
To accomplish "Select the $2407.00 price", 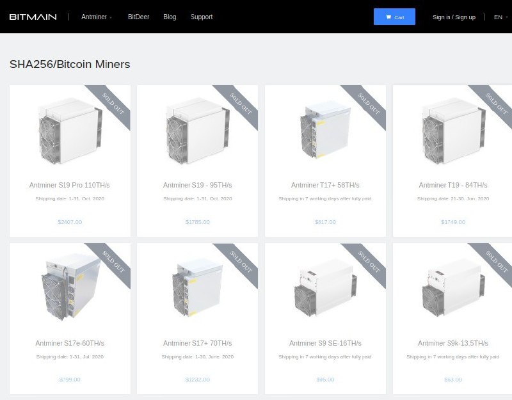I will pyautogui.click(x=70, y=222).
